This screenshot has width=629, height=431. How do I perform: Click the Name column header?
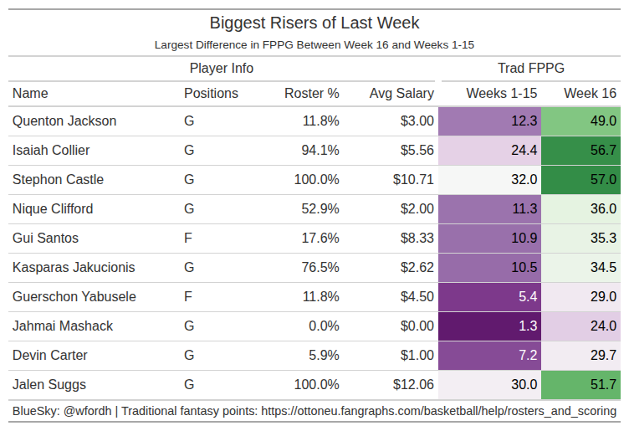point(31,94)
